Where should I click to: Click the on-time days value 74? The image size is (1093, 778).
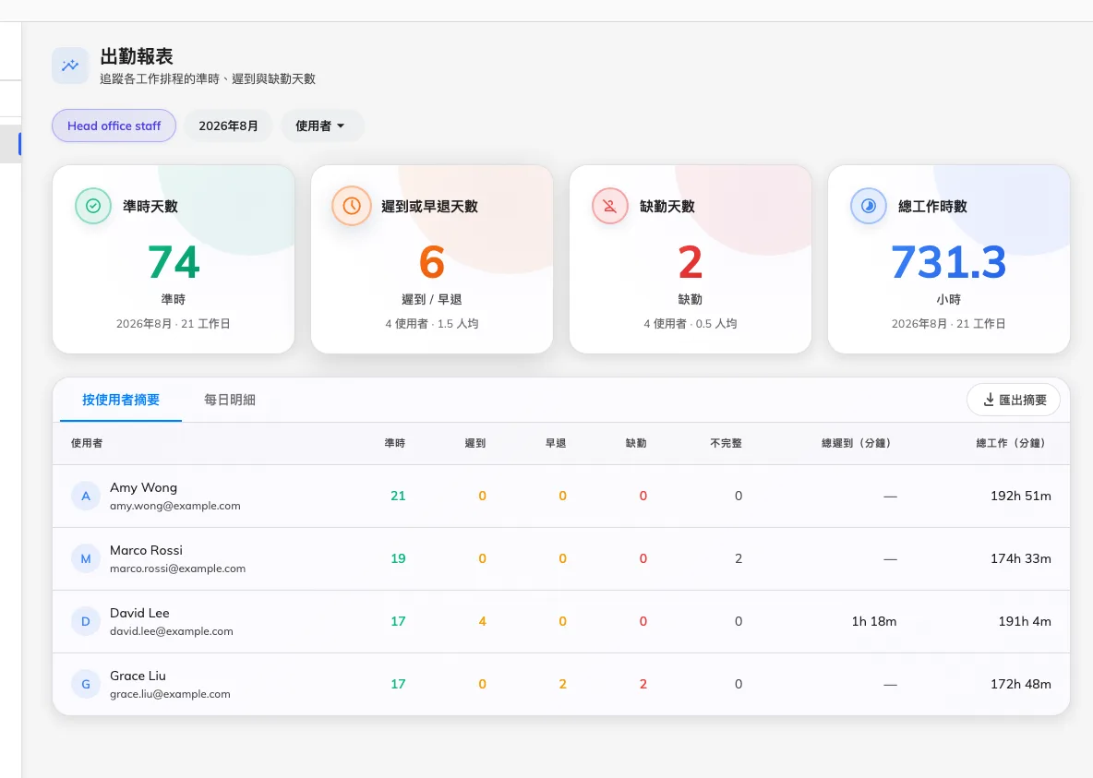coord(174,263)
